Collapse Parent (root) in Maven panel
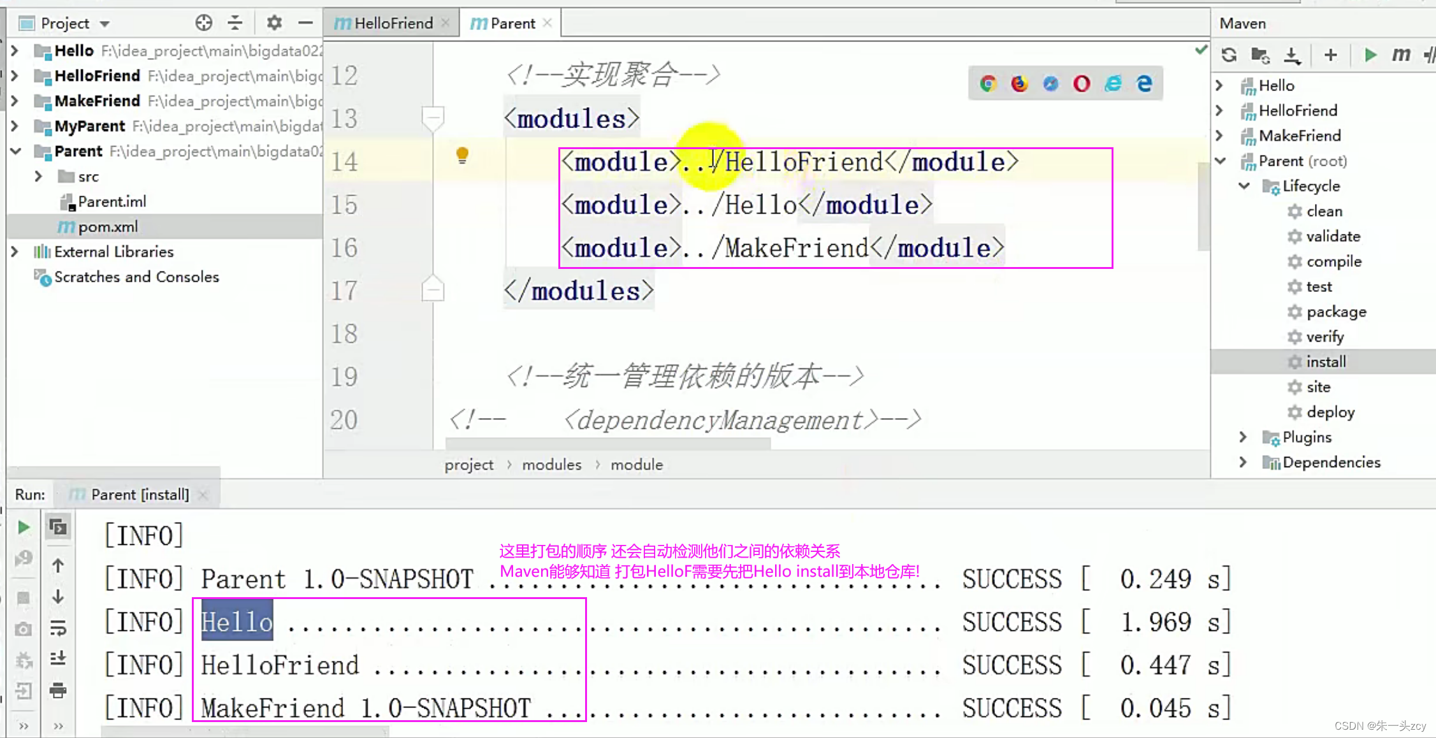Image resolution: width=1436 pixels, height=738 pixels. [x=1221, y=161]
